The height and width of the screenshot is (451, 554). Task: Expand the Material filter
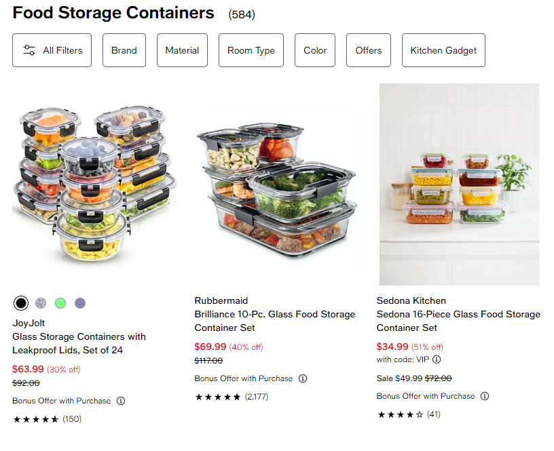click(x=182, y=50)
